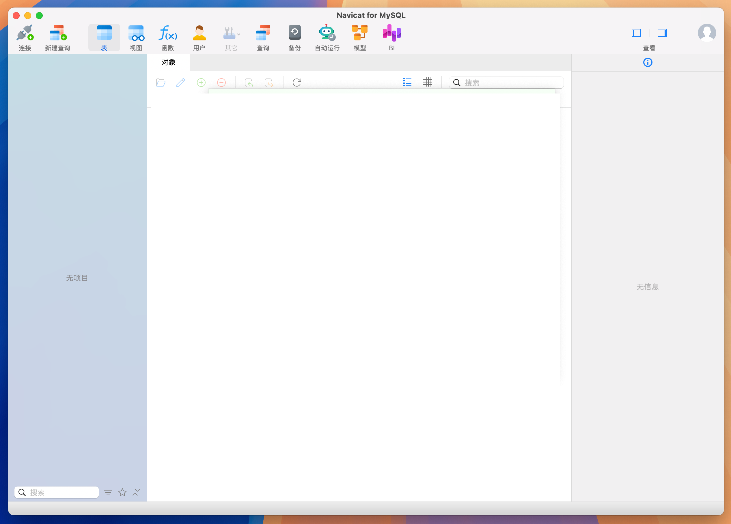The image size is (731, 524).
Task: Click the 新建查询 (New Query) icon
Action: [x=58, y=38]
